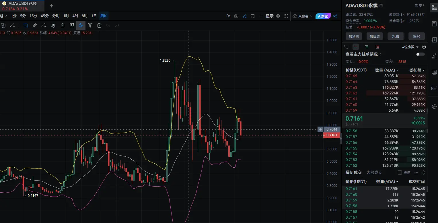Select the bookmark drawing tool icon
Image resolution: width=438 pixels, height=223 pixels.
pos(26,25)
